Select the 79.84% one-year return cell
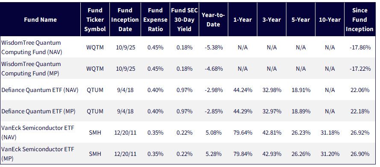This screenshot has height=167, width=380. click(x=243, y=154)
